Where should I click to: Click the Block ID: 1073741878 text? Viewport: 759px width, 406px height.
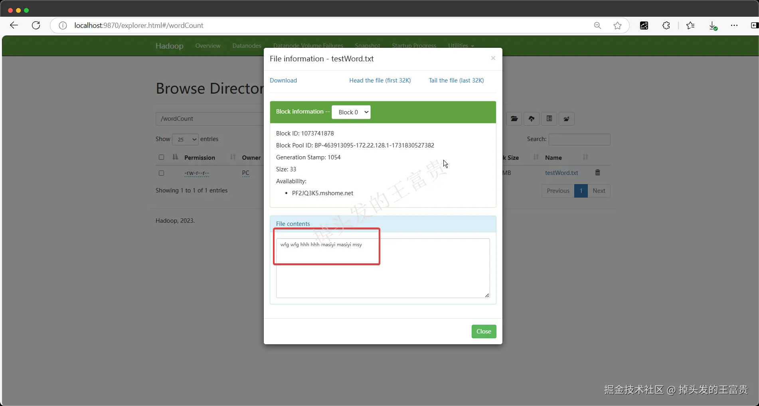pos(305,133)
